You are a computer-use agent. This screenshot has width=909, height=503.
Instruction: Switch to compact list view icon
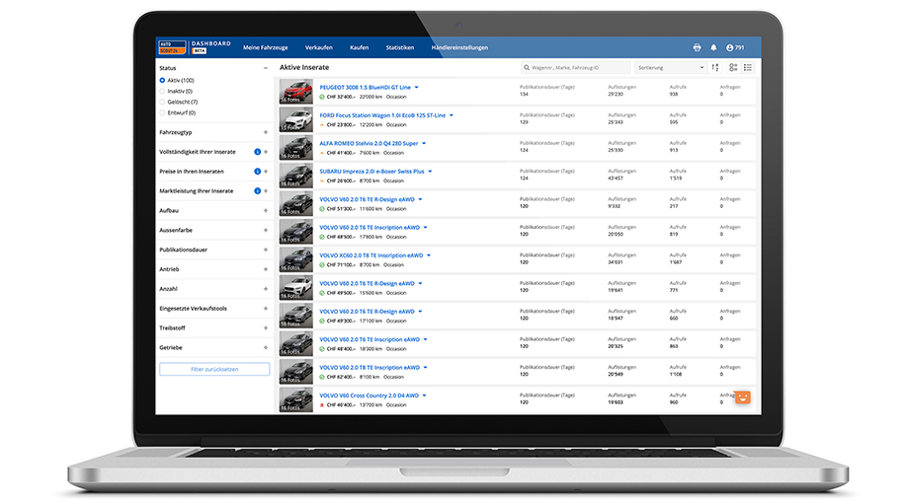748,68
